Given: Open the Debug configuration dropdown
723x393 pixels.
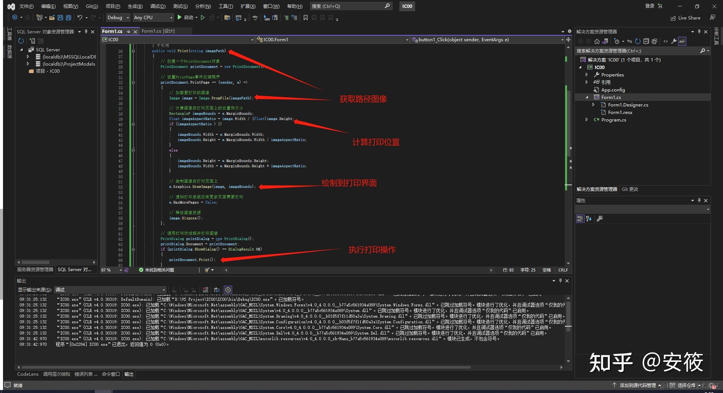Looking at the screenshot, I should coord(118,18).
